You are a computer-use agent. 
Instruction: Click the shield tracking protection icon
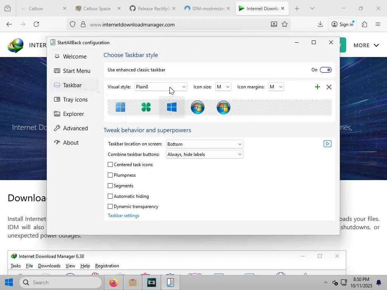(72, 24)
